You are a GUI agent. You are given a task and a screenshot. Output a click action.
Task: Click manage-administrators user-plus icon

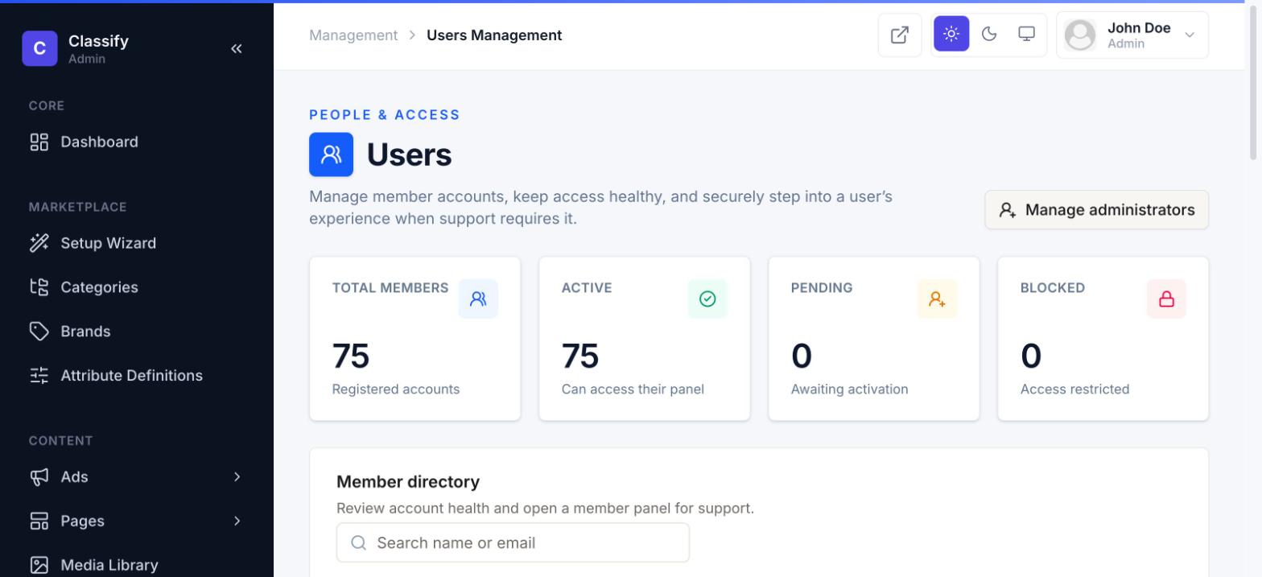[x=1008, y=210]
